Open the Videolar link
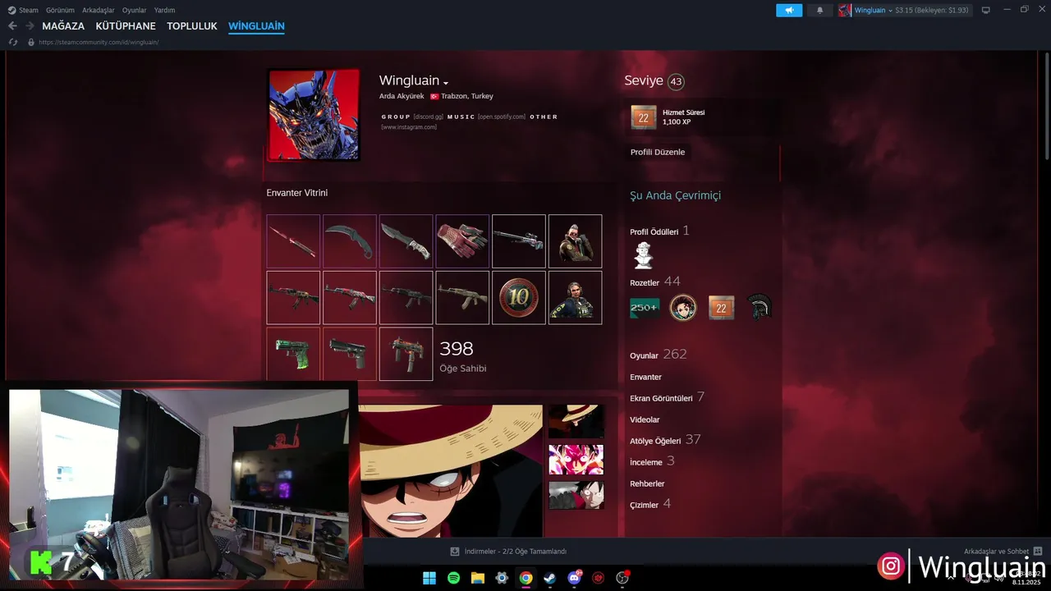 (645, 419)
